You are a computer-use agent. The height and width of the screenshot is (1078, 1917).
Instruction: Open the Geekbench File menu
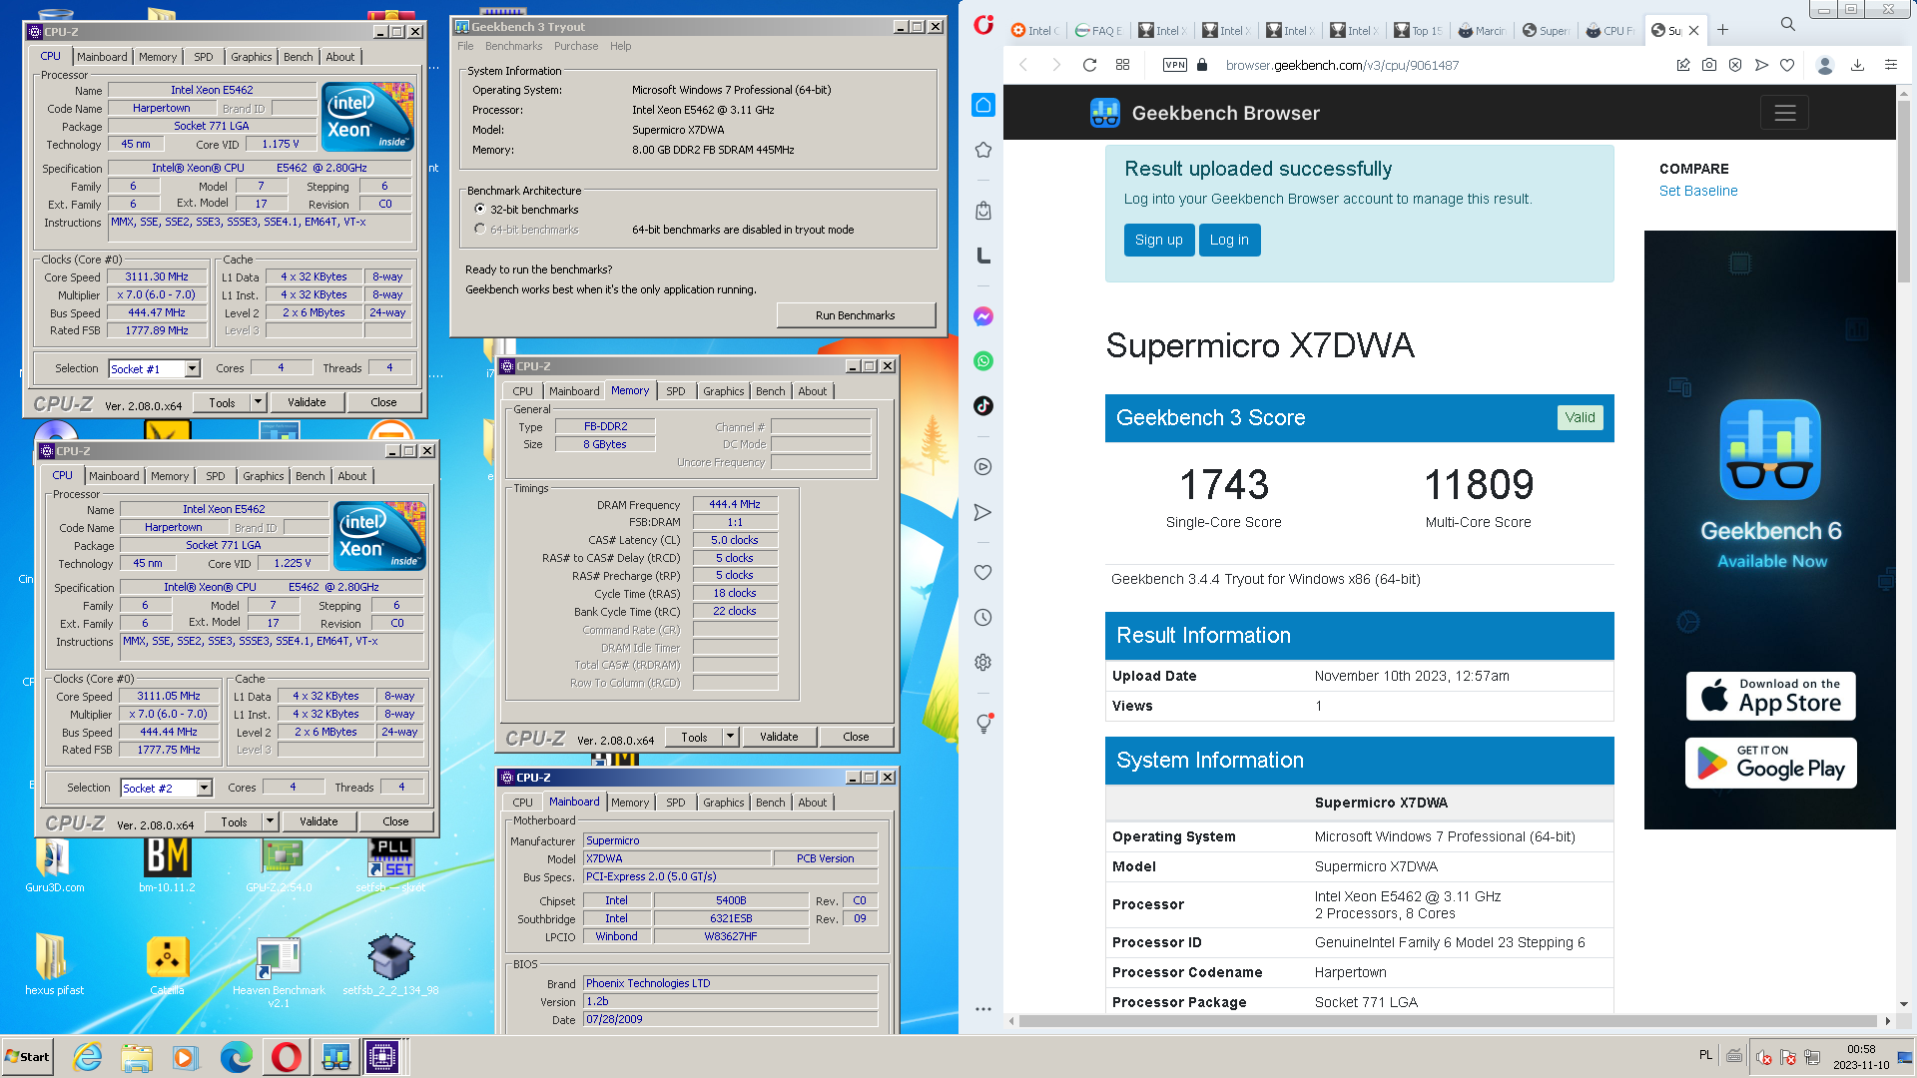(x=465, y=46)
